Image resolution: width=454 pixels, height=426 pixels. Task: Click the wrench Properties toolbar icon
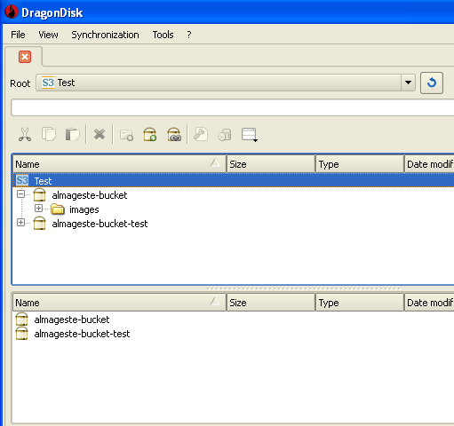point(201,135)
